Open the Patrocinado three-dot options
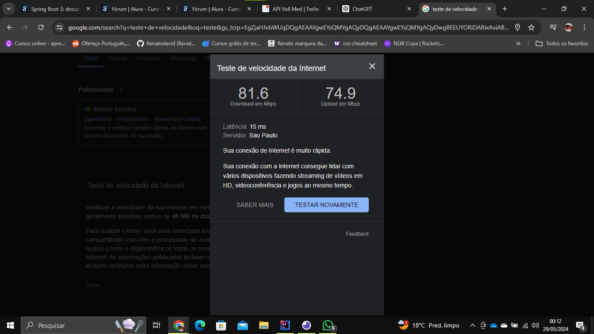This screenshot has width=594, height=334. tap(121, 90)
